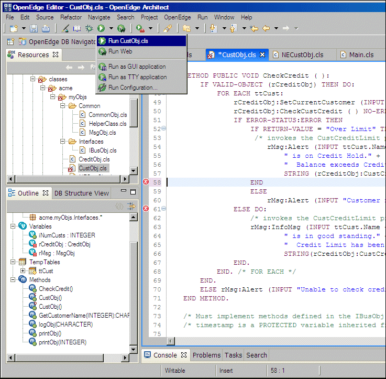Viewport: 386px width, 379px height.
Task: Toggle code folding at line 61
Action: click(x=164, y=209)
